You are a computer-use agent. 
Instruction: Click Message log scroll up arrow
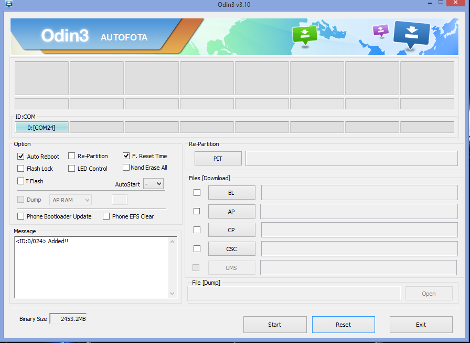tap(173, 242)
